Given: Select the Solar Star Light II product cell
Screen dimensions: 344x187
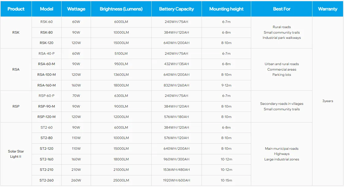Looking at the screenshot, I should 16,154.
